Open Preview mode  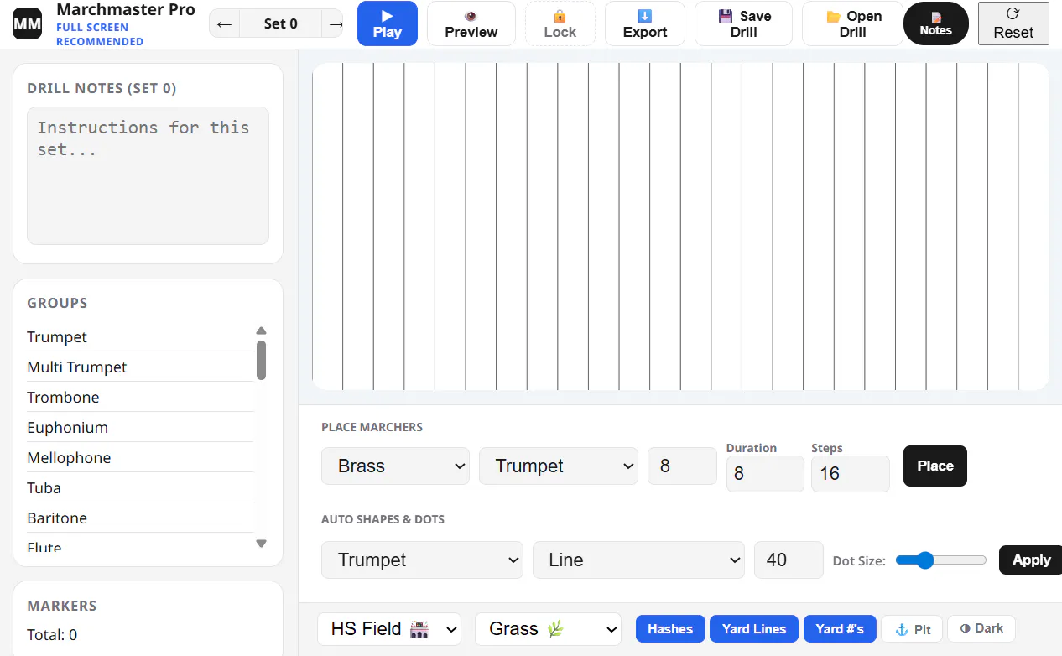(471, 23)
